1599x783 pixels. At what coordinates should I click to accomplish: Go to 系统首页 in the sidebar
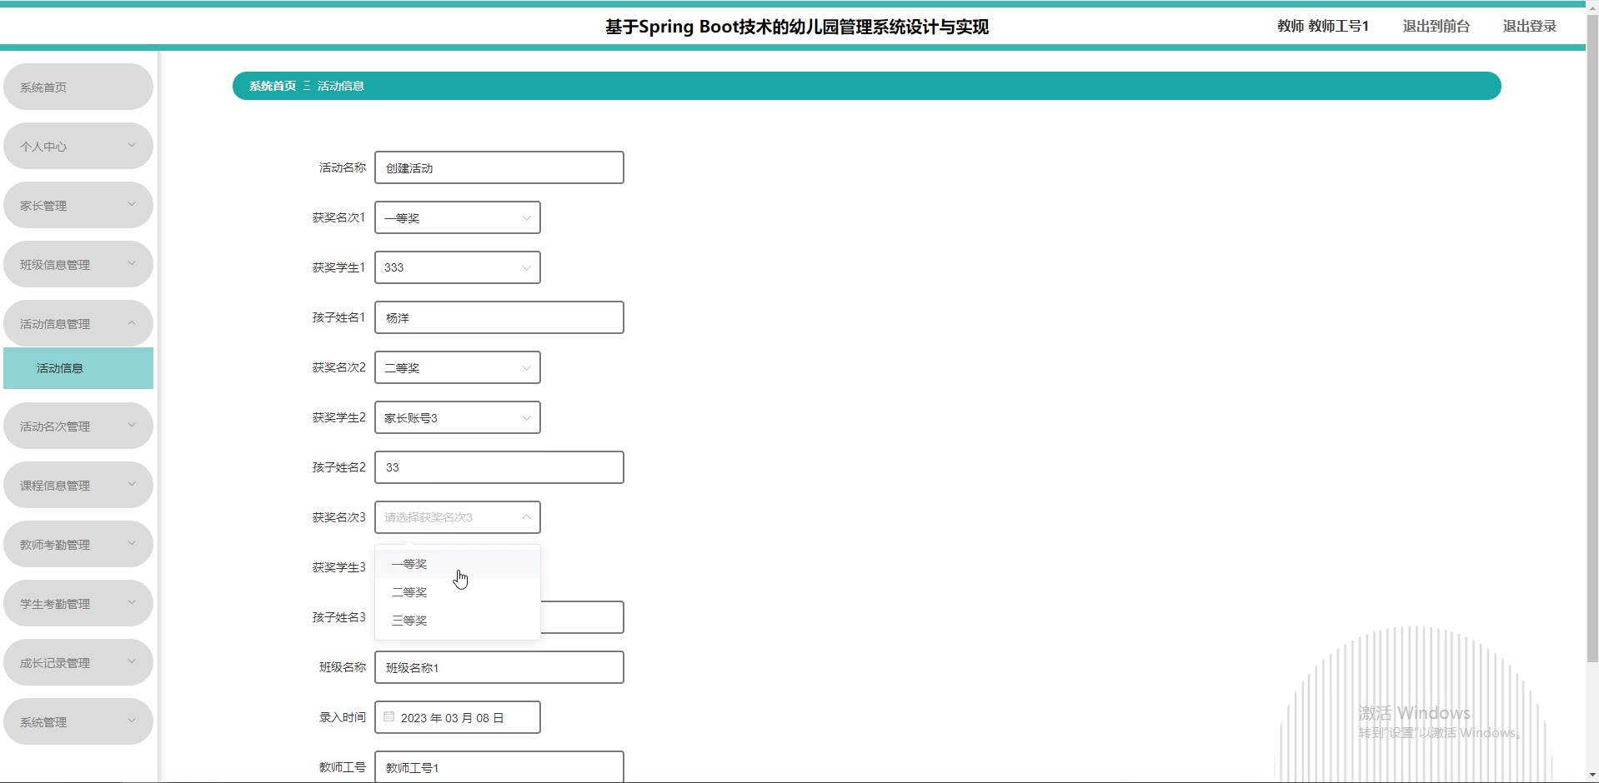[78, 87]
